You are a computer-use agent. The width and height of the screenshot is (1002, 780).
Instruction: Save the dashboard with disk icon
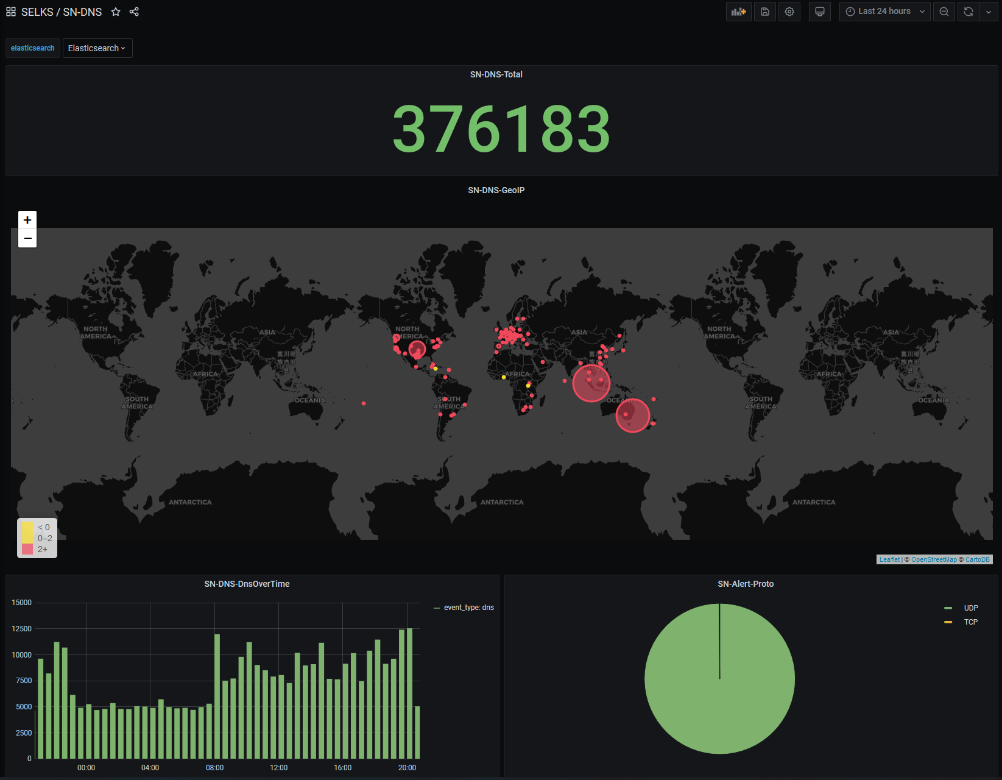765,12
